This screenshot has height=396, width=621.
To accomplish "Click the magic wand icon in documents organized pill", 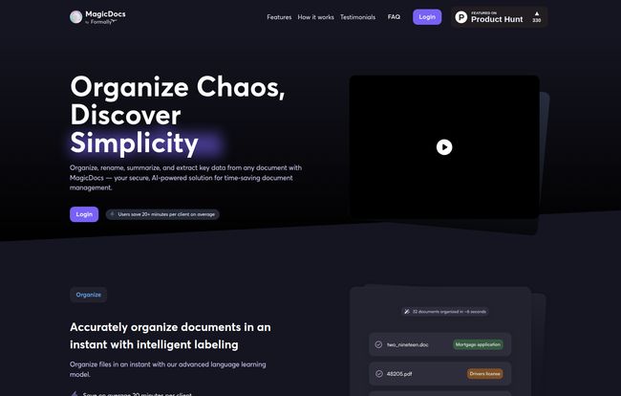I will click(407, 312).
